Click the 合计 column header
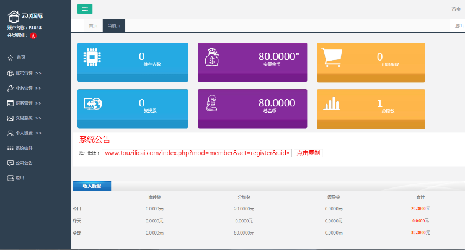465x250 pixels. [x=420, y=197]
